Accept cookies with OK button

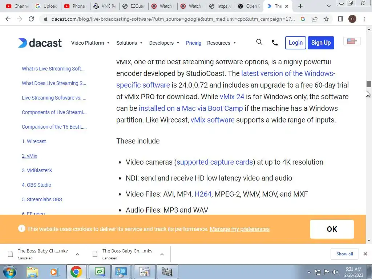(x=332, y=229)
